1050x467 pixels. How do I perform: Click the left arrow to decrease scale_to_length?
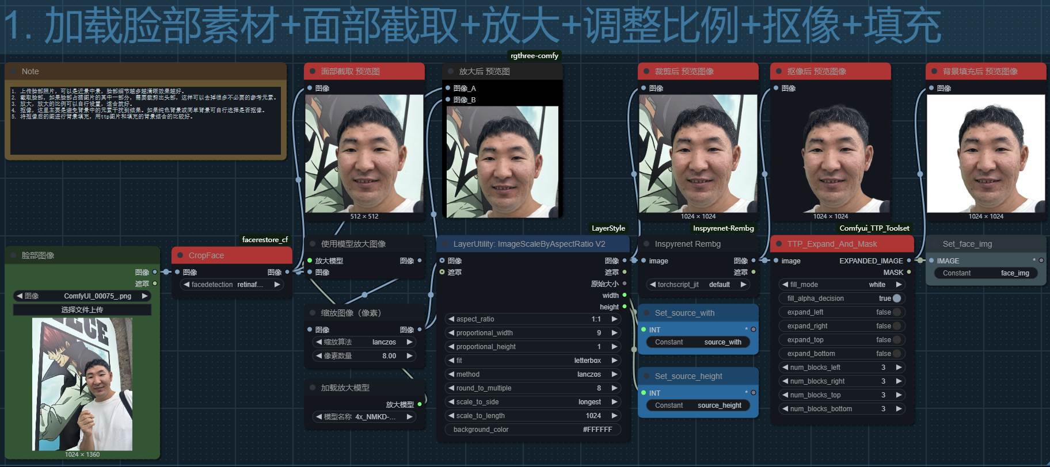(x=451, y=416)
